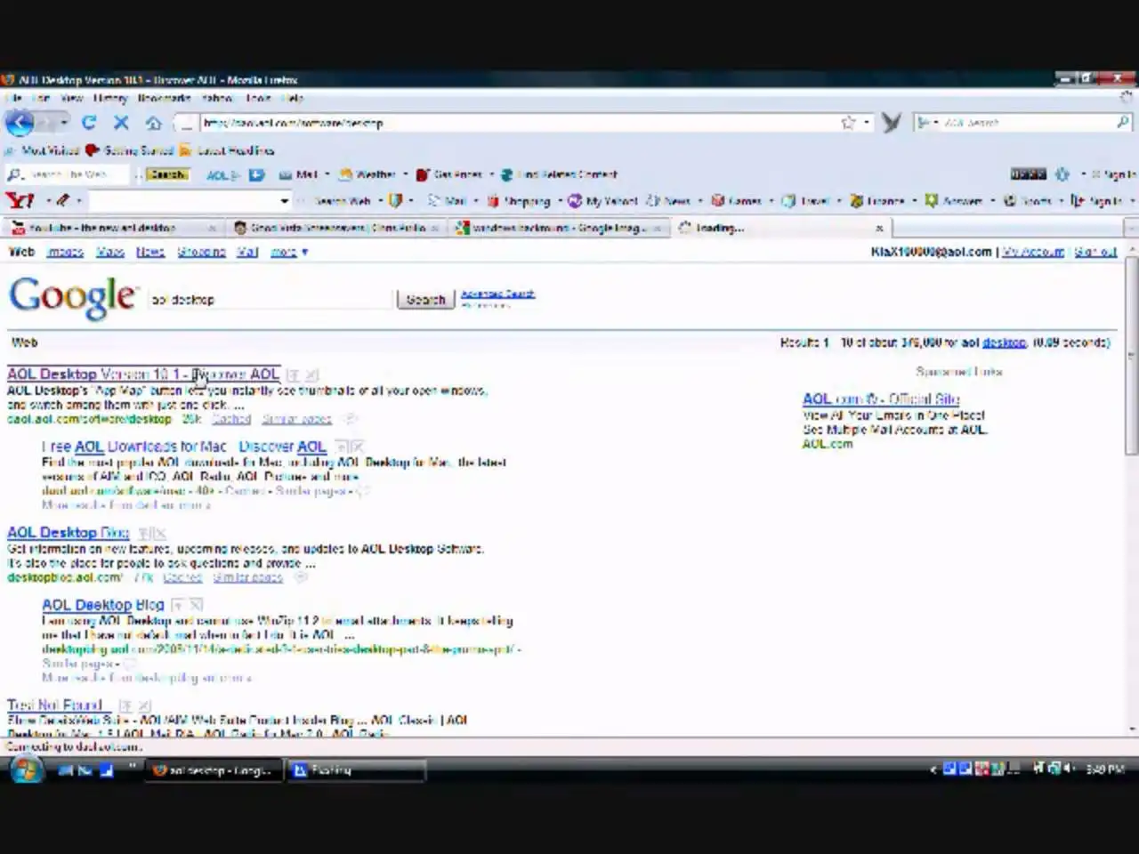Open Windows Start menu orb

(25, 770)
